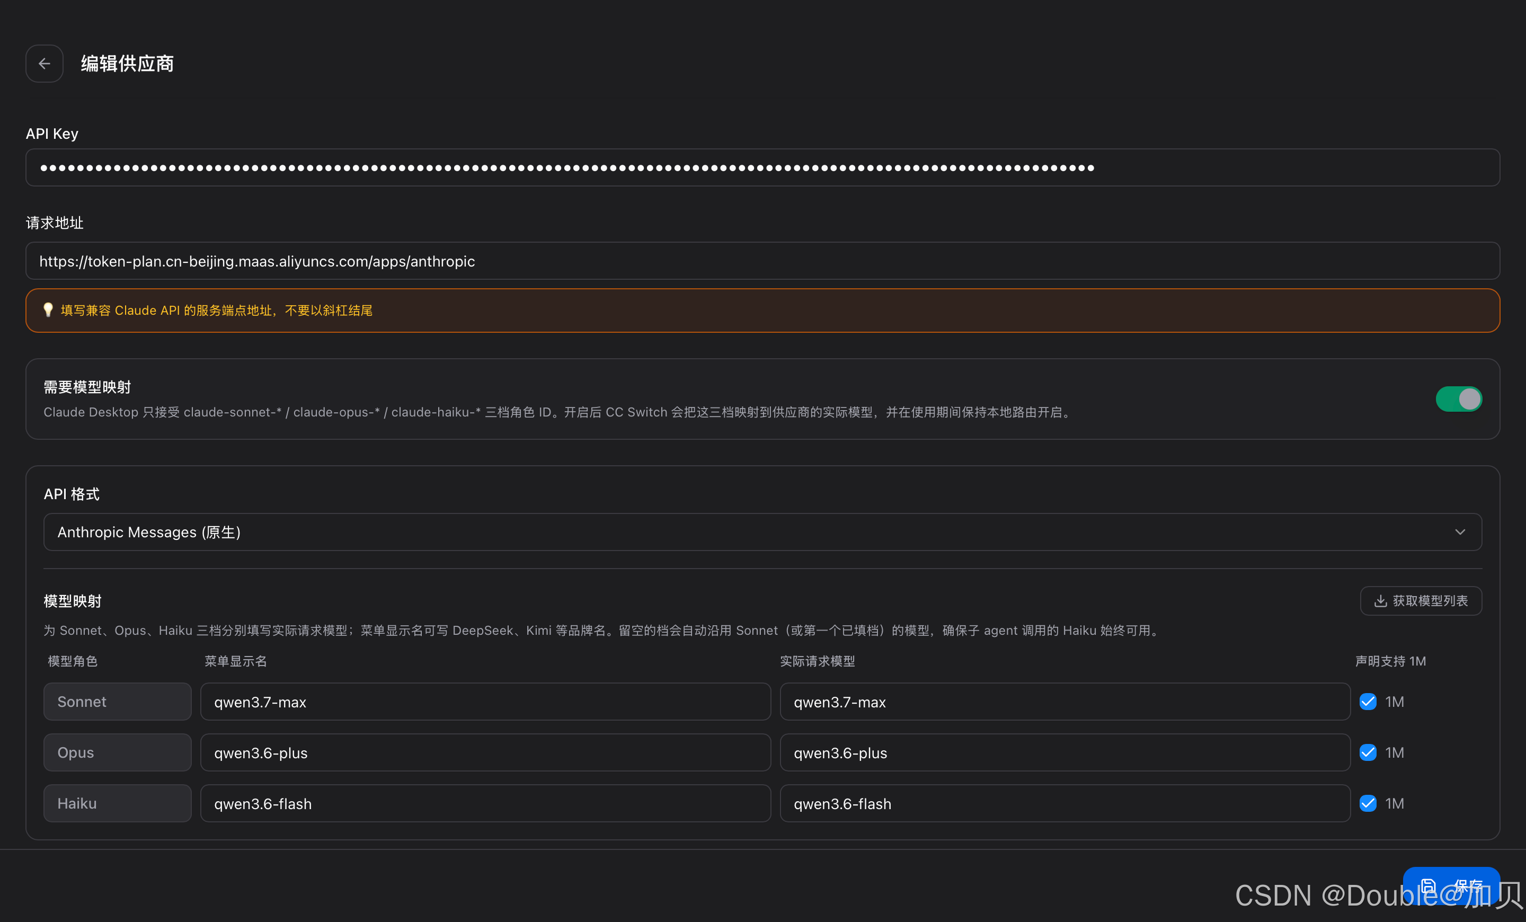Edit Haiku actual request model field

[1064, 804]
